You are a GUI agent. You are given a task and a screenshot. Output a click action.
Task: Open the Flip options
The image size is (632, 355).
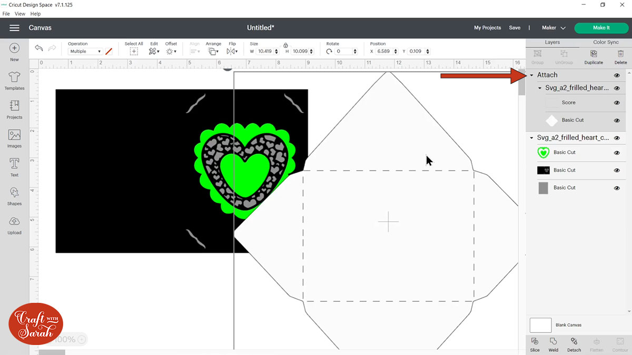tap(232, 52)
